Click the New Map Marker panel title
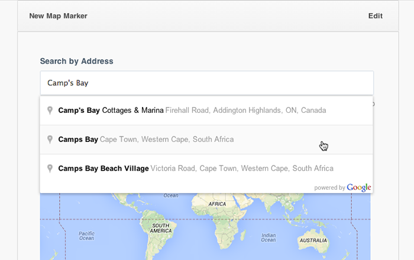 coord(58,16)
